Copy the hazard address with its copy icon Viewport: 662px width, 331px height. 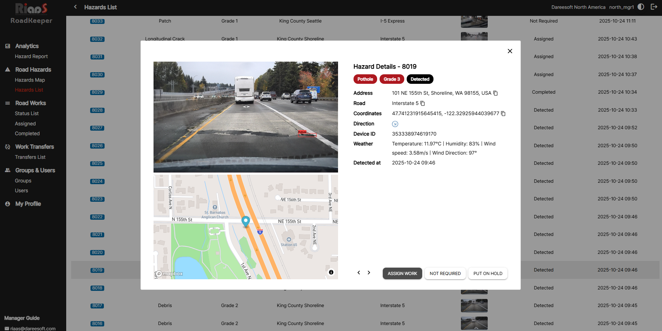pos(495,93)
